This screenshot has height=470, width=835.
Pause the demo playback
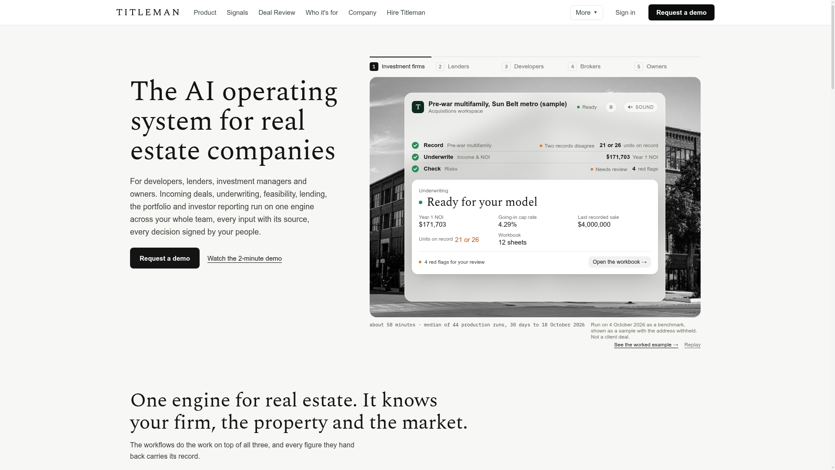(x=611, y=107)
